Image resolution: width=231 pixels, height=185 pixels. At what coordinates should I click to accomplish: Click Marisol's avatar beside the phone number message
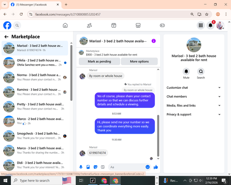(x=82, y=154)
